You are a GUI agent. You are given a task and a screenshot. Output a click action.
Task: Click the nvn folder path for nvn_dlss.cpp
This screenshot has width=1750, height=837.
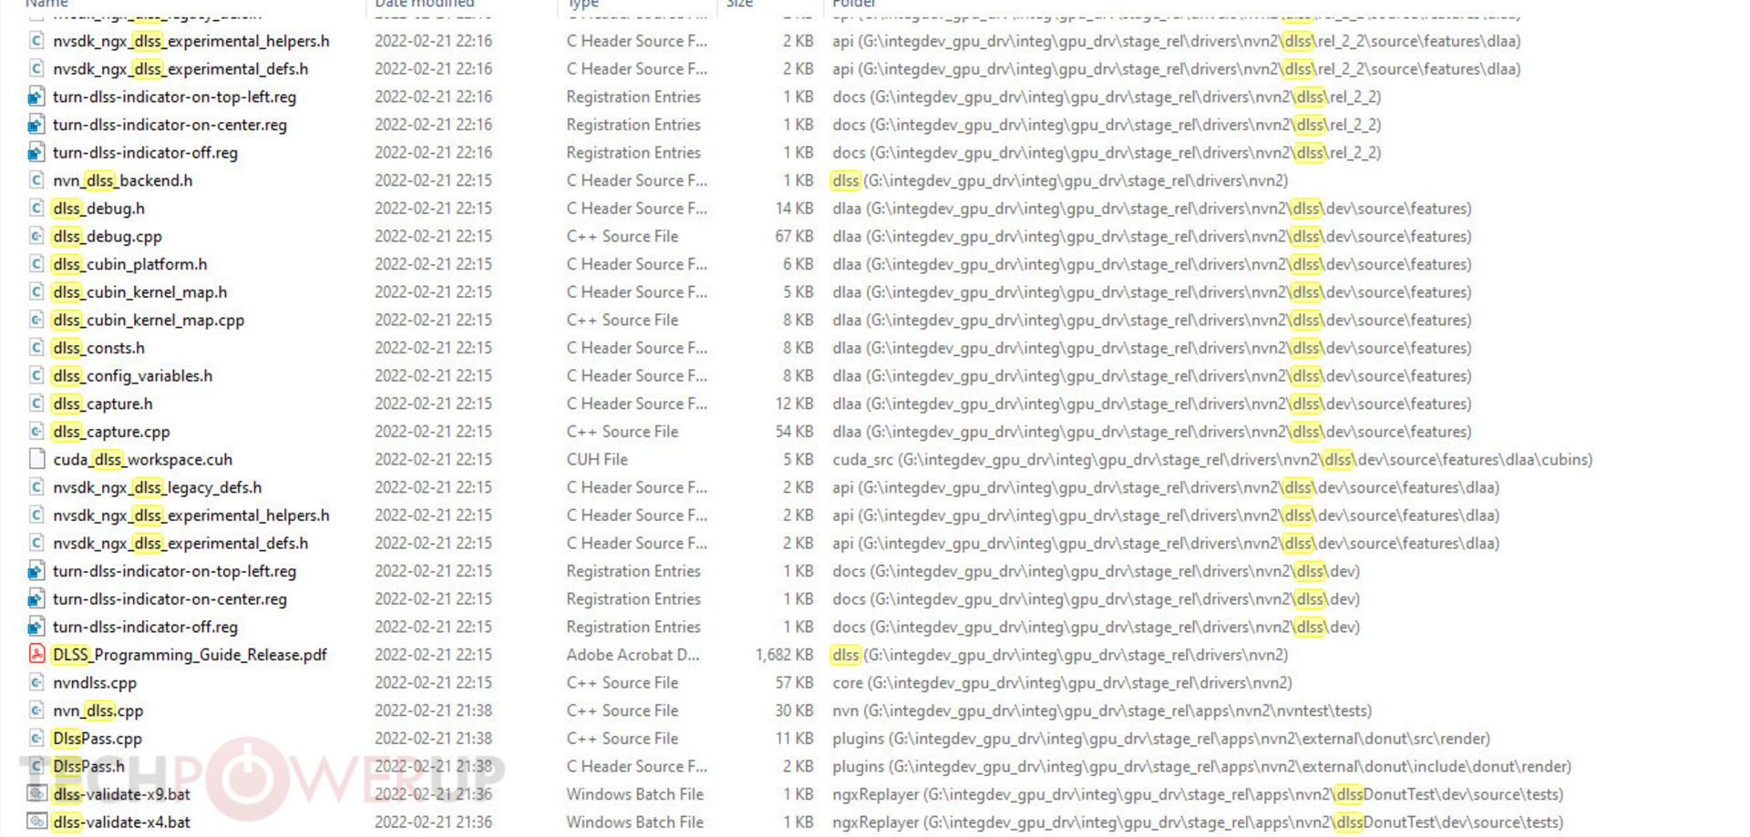coord(1102,710)
